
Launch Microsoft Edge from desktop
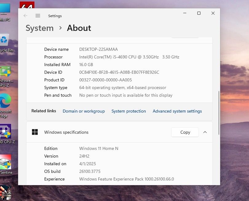tap(5, 101)
